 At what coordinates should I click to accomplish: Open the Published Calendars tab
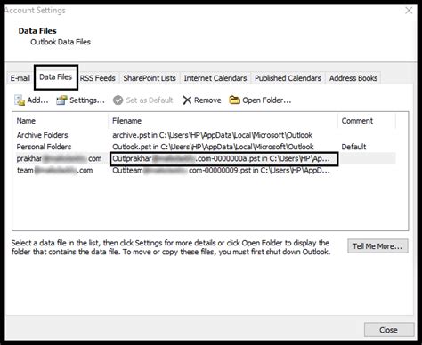click(x=288, y=78)
